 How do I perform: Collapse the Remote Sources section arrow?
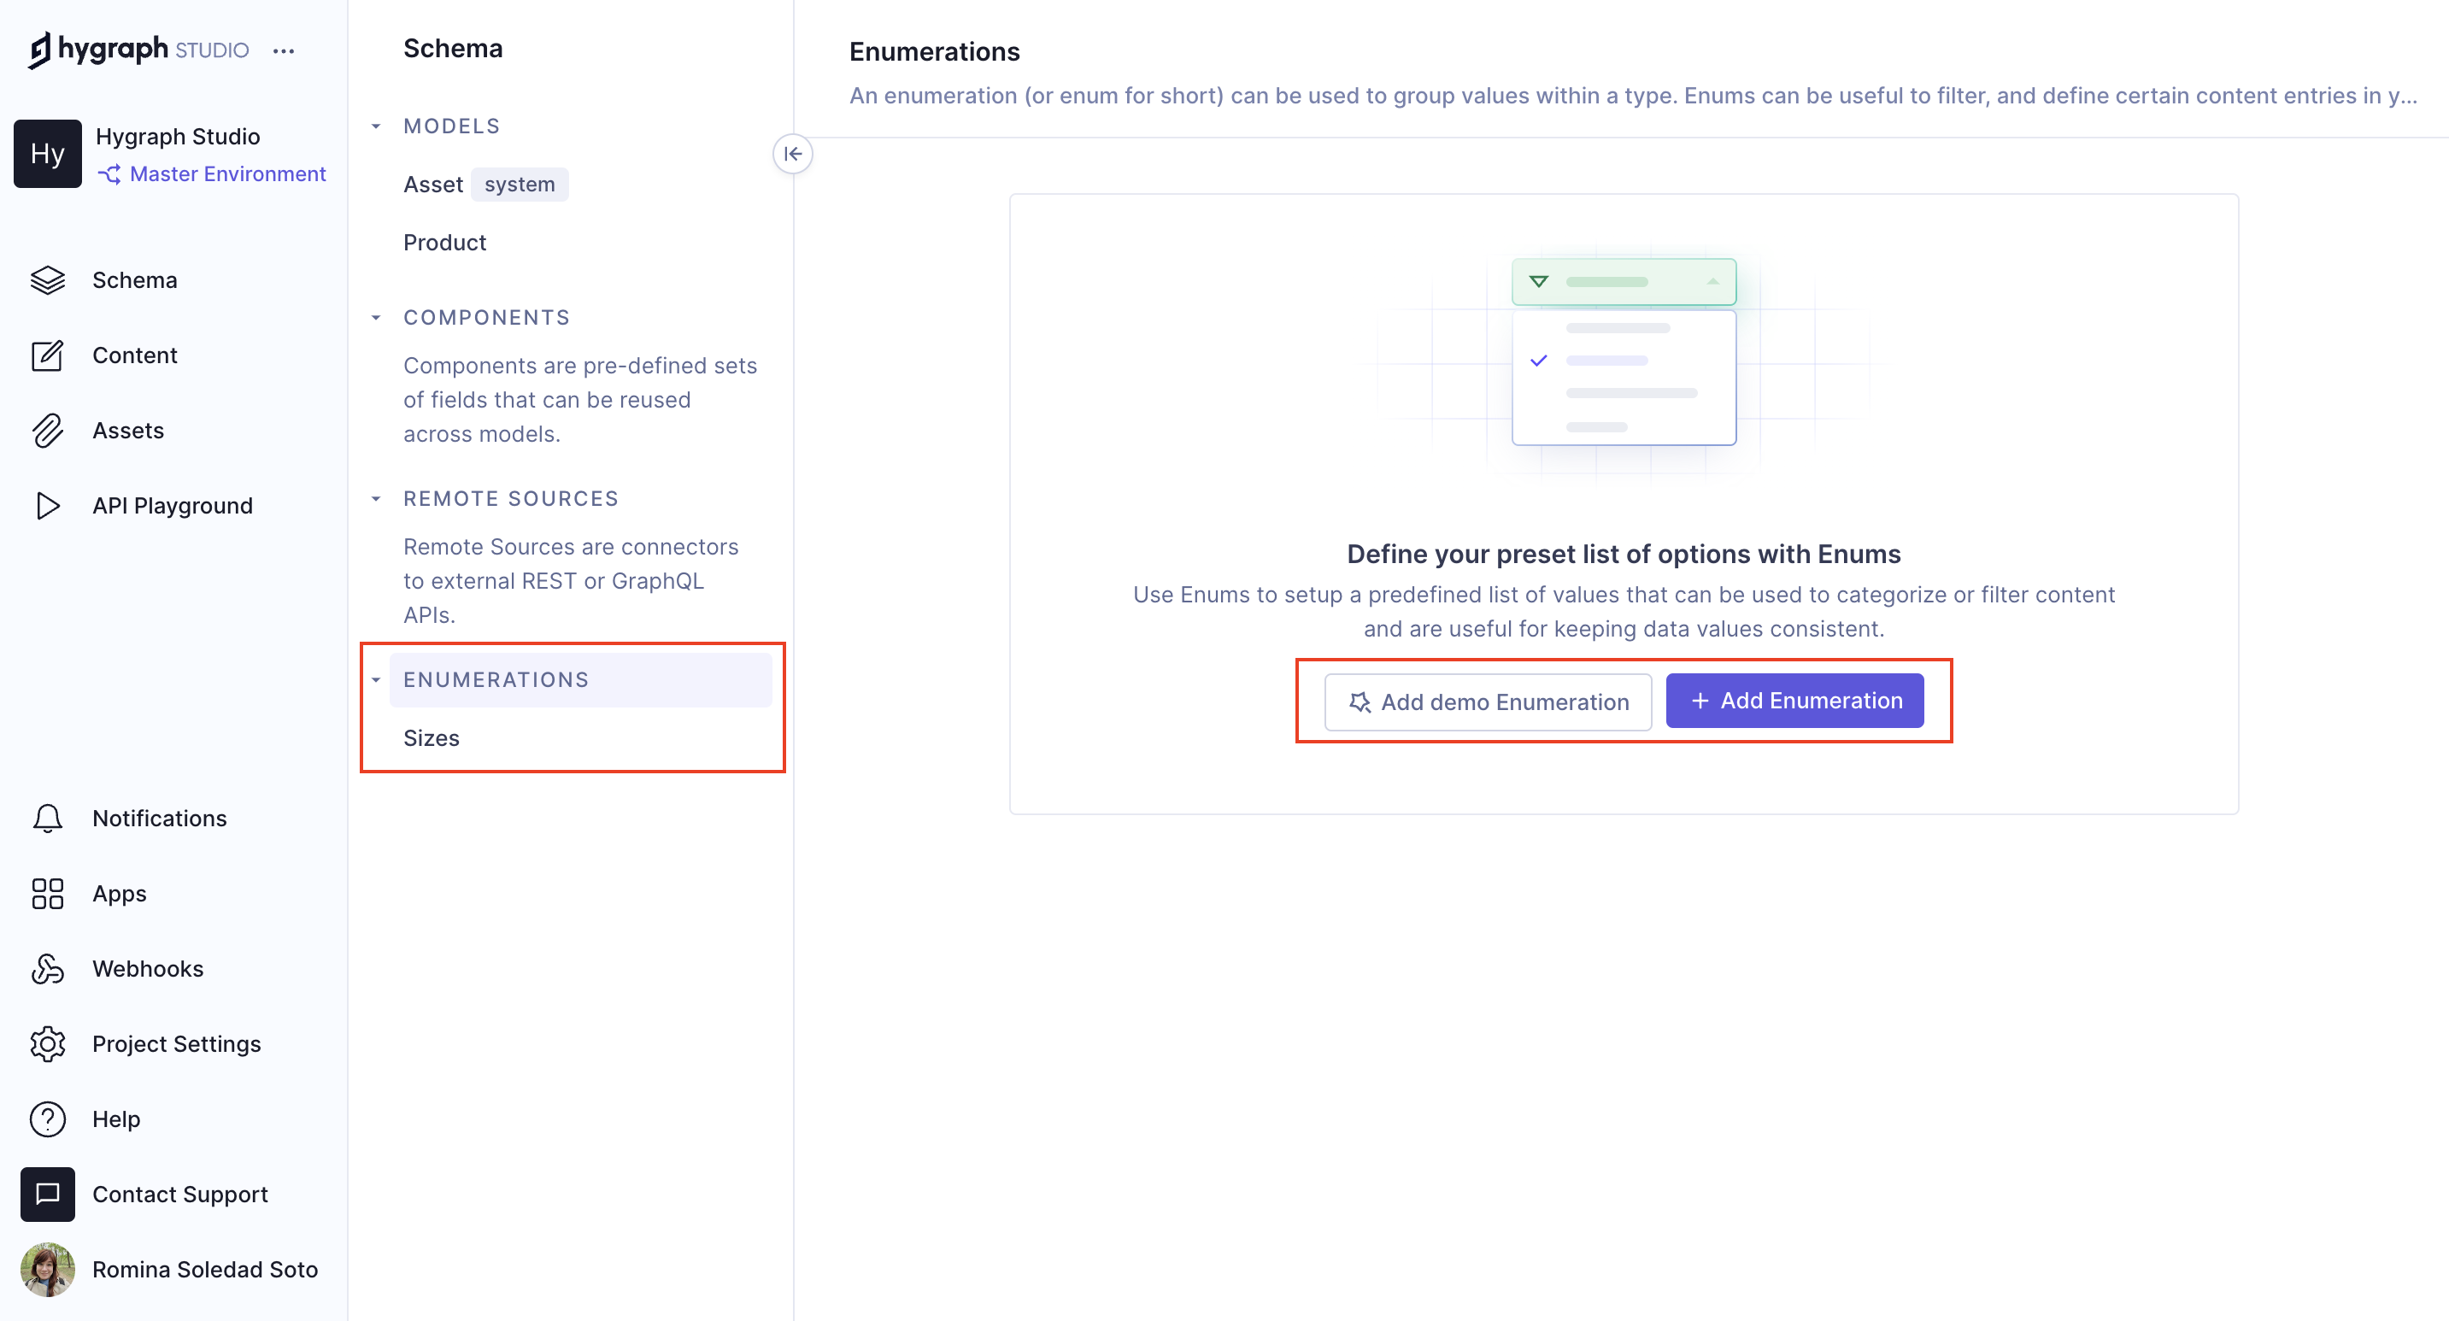pyautogui.click(x=377, y=499)
